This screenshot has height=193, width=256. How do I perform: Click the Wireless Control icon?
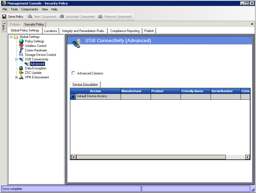21,46
